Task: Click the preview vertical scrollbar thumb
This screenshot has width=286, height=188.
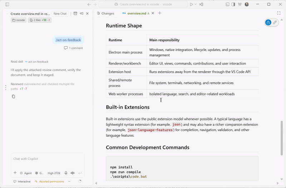Action: click(x=282, y=138)
